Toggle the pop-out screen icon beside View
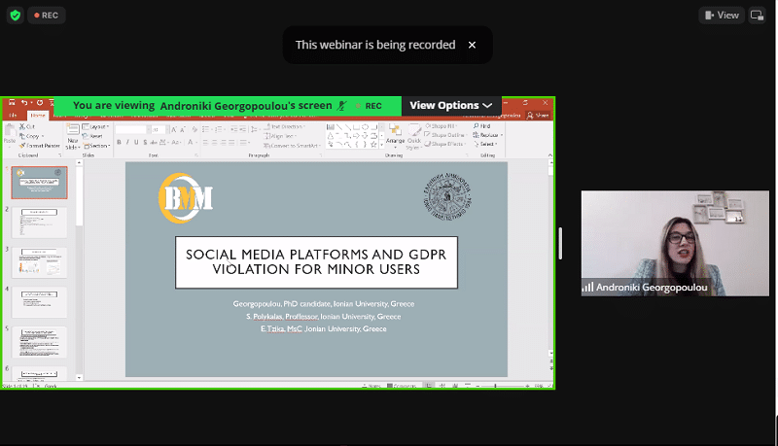The height and width of the screenshot is (446, 778). point(757,16)
